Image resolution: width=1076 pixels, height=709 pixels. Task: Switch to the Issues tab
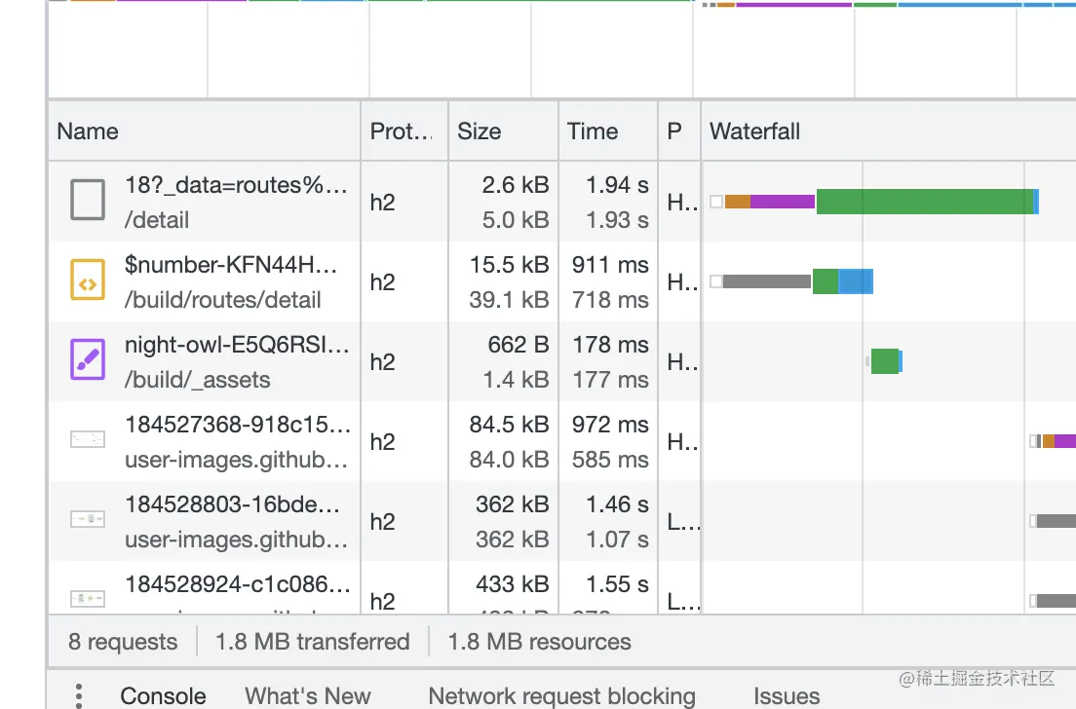[786, 695]
